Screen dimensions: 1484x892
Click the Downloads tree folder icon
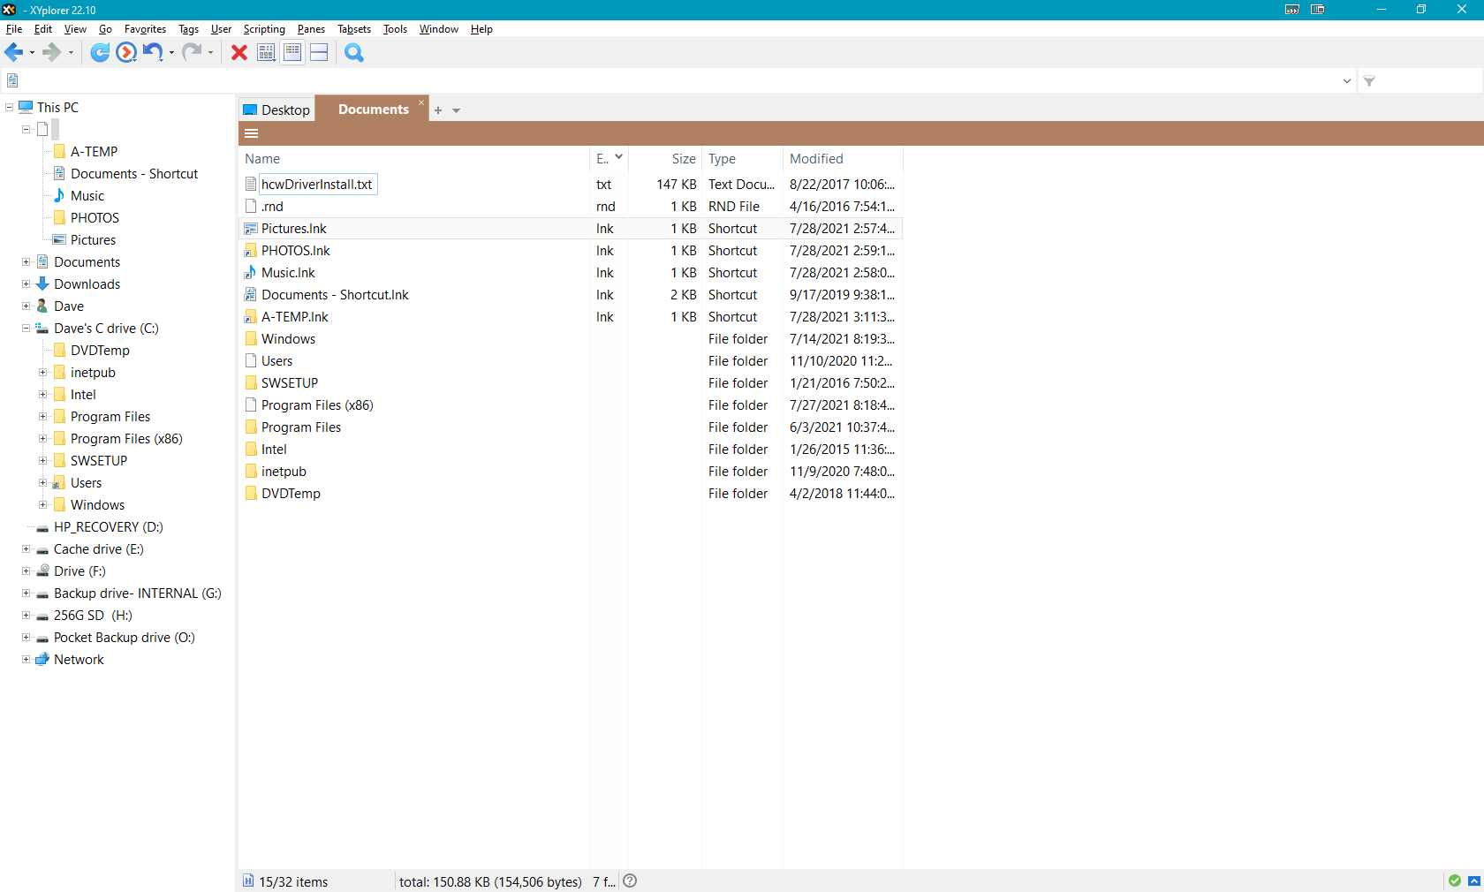(42, 284)
